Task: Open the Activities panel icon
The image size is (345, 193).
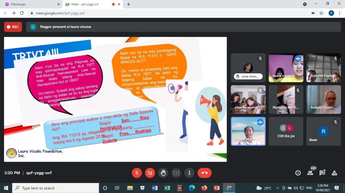Action: point(334,173)
